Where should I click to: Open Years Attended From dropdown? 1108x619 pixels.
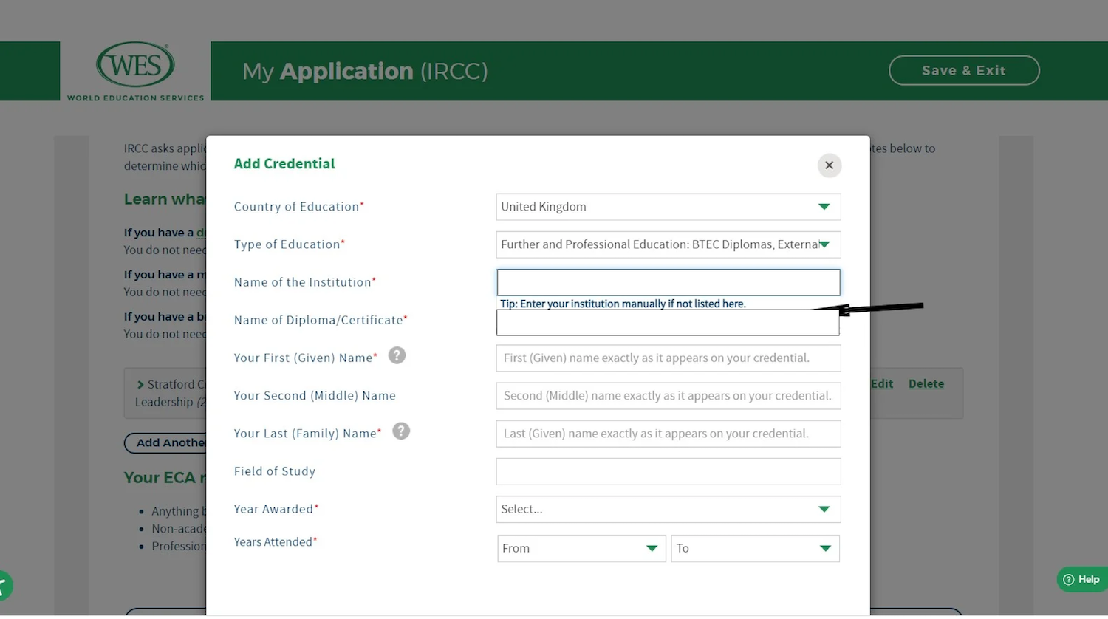click(x=581, y=548)
